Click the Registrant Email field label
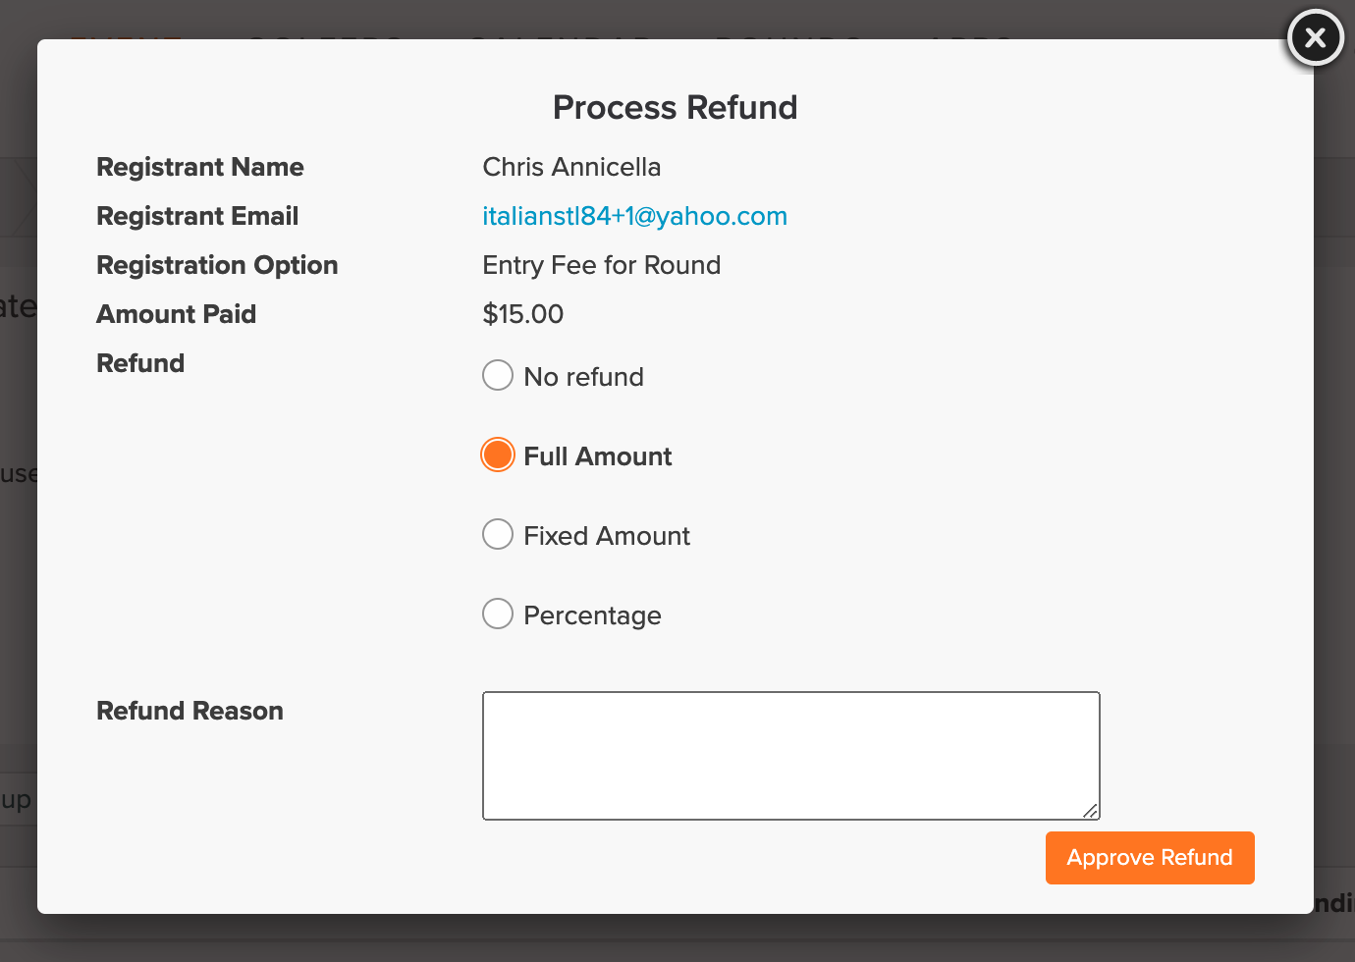The image size is (1355, 962). (x=197, y=216)
